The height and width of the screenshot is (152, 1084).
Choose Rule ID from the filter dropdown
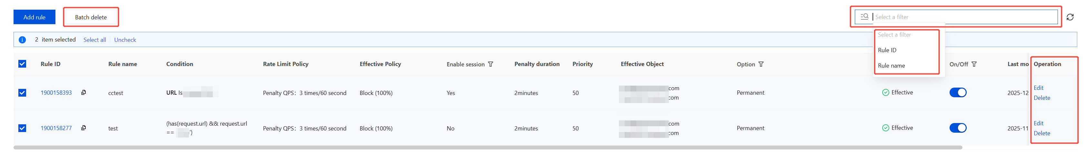(x=887, y=50)
